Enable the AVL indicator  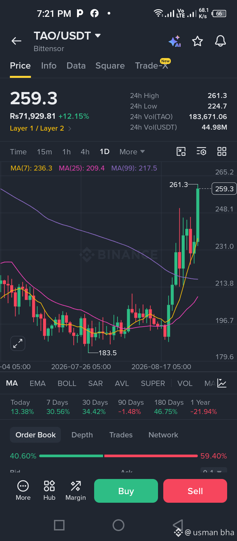[x=122, y=383]
